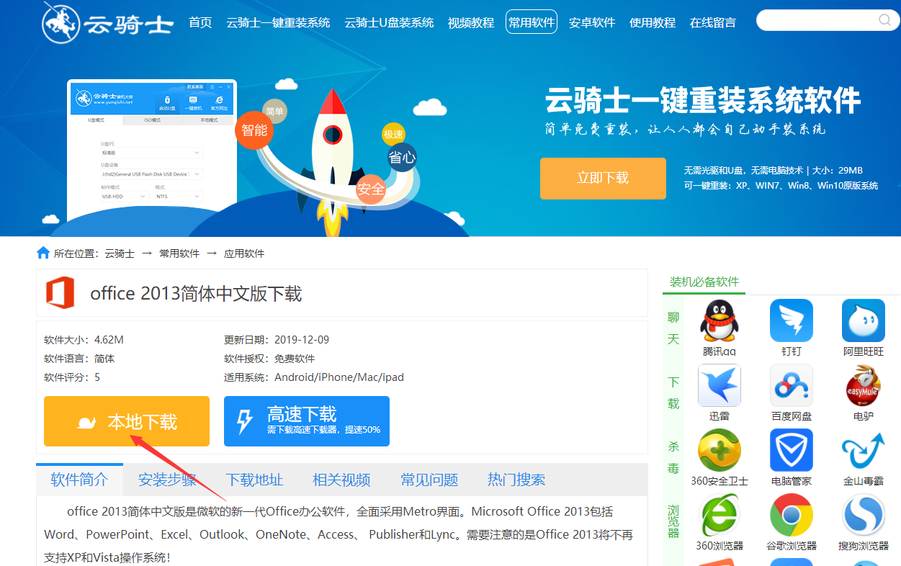Open the 百度网盘 icon
901x566 pixels.
(x=792, y=386)
